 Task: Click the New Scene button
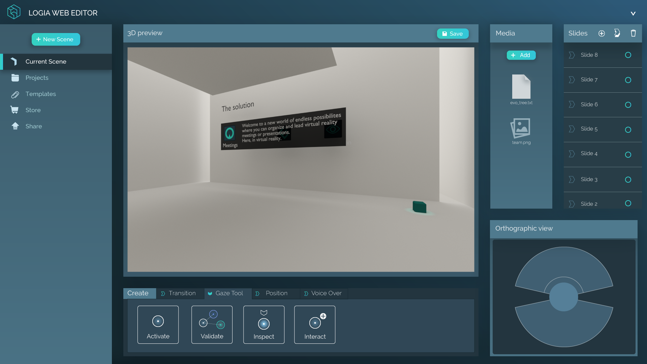[x=56, y=39]
